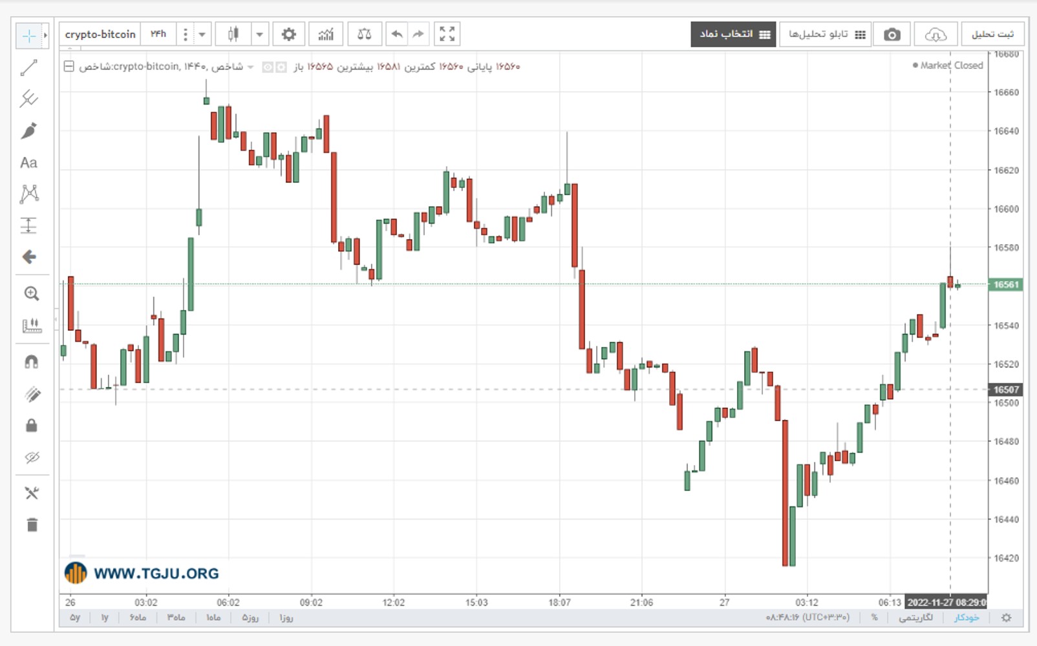Click the compare symbols scale icon

coord(365,34)
